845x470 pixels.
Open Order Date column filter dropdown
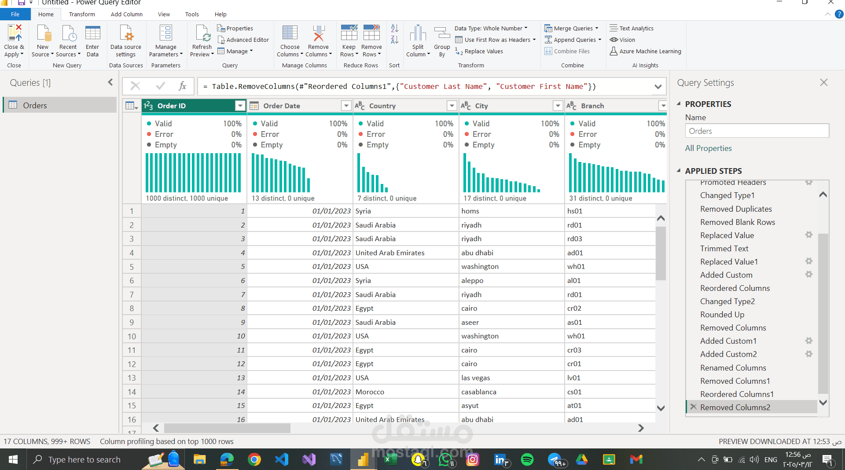coord(346,106)
